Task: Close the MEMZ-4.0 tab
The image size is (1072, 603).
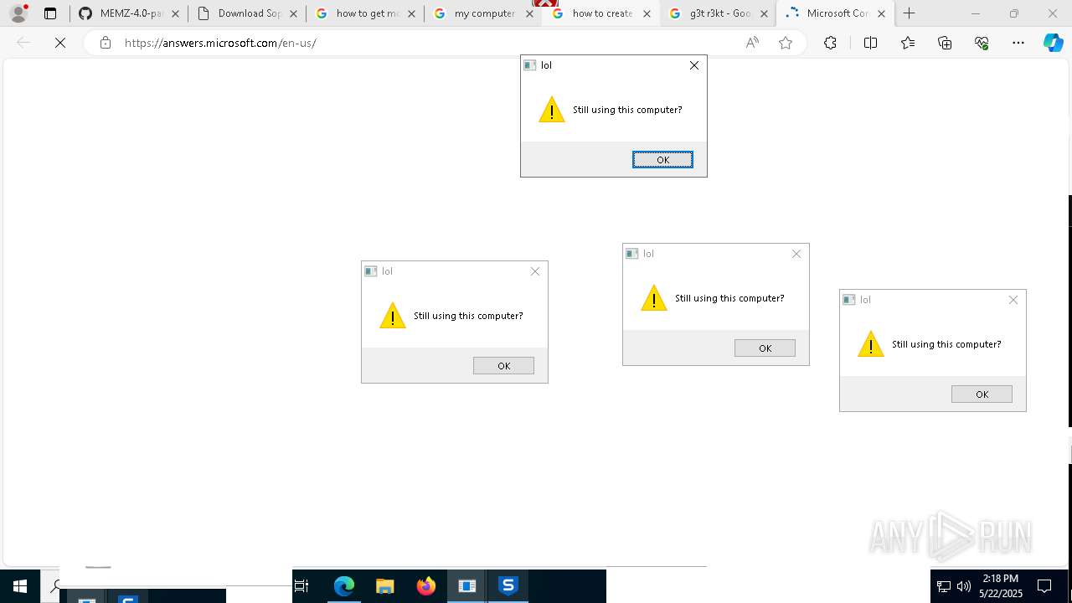Action: pyautogui.click(x=175, y=13)
